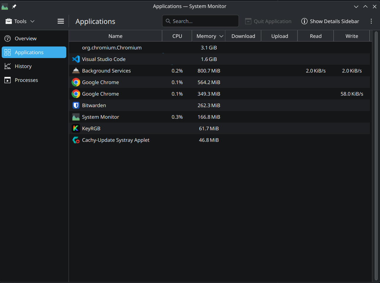Click the pin window icon in title bar

click(14, 6)
